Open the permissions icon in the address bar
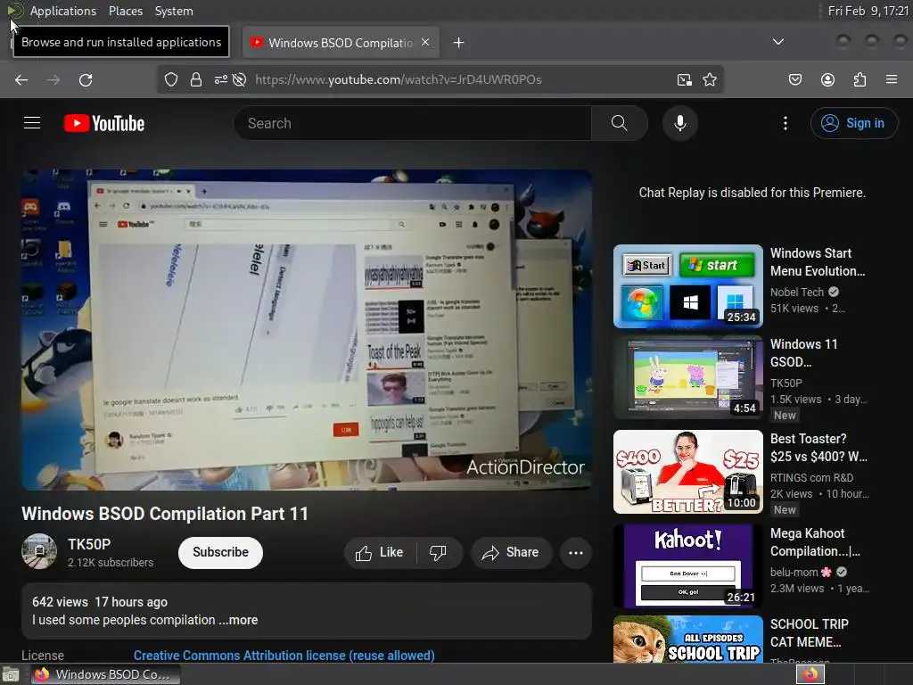The image size is (913, 685). (x=221, y=79)
